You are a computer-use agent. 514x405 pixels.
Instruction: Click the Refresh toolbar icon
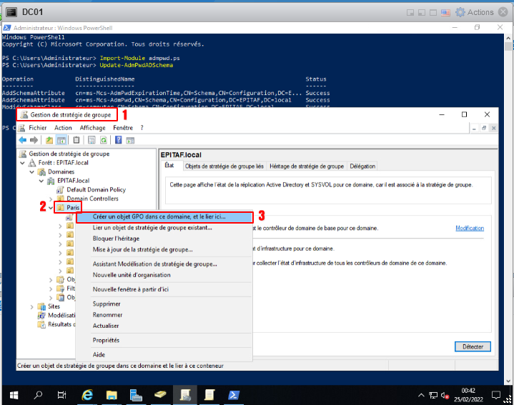click(103, 140)
